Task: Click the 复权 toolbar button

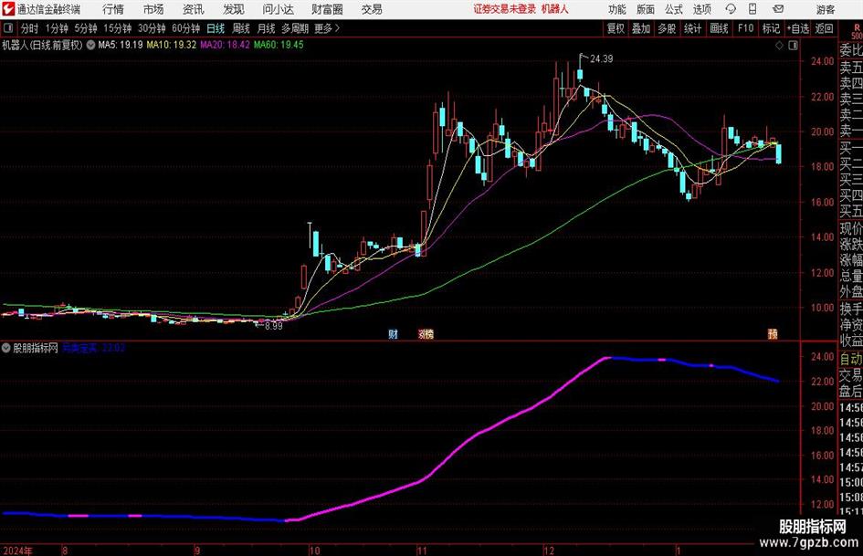Action: [x=616, y=28]
